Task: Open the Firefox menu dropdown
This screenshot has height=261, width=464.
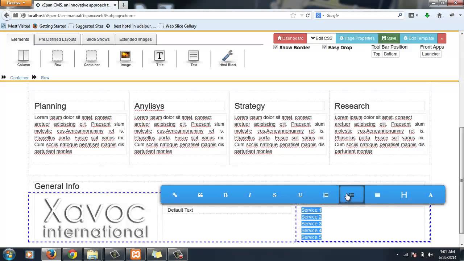Action: pyautogui.click(x=17, y=3)
